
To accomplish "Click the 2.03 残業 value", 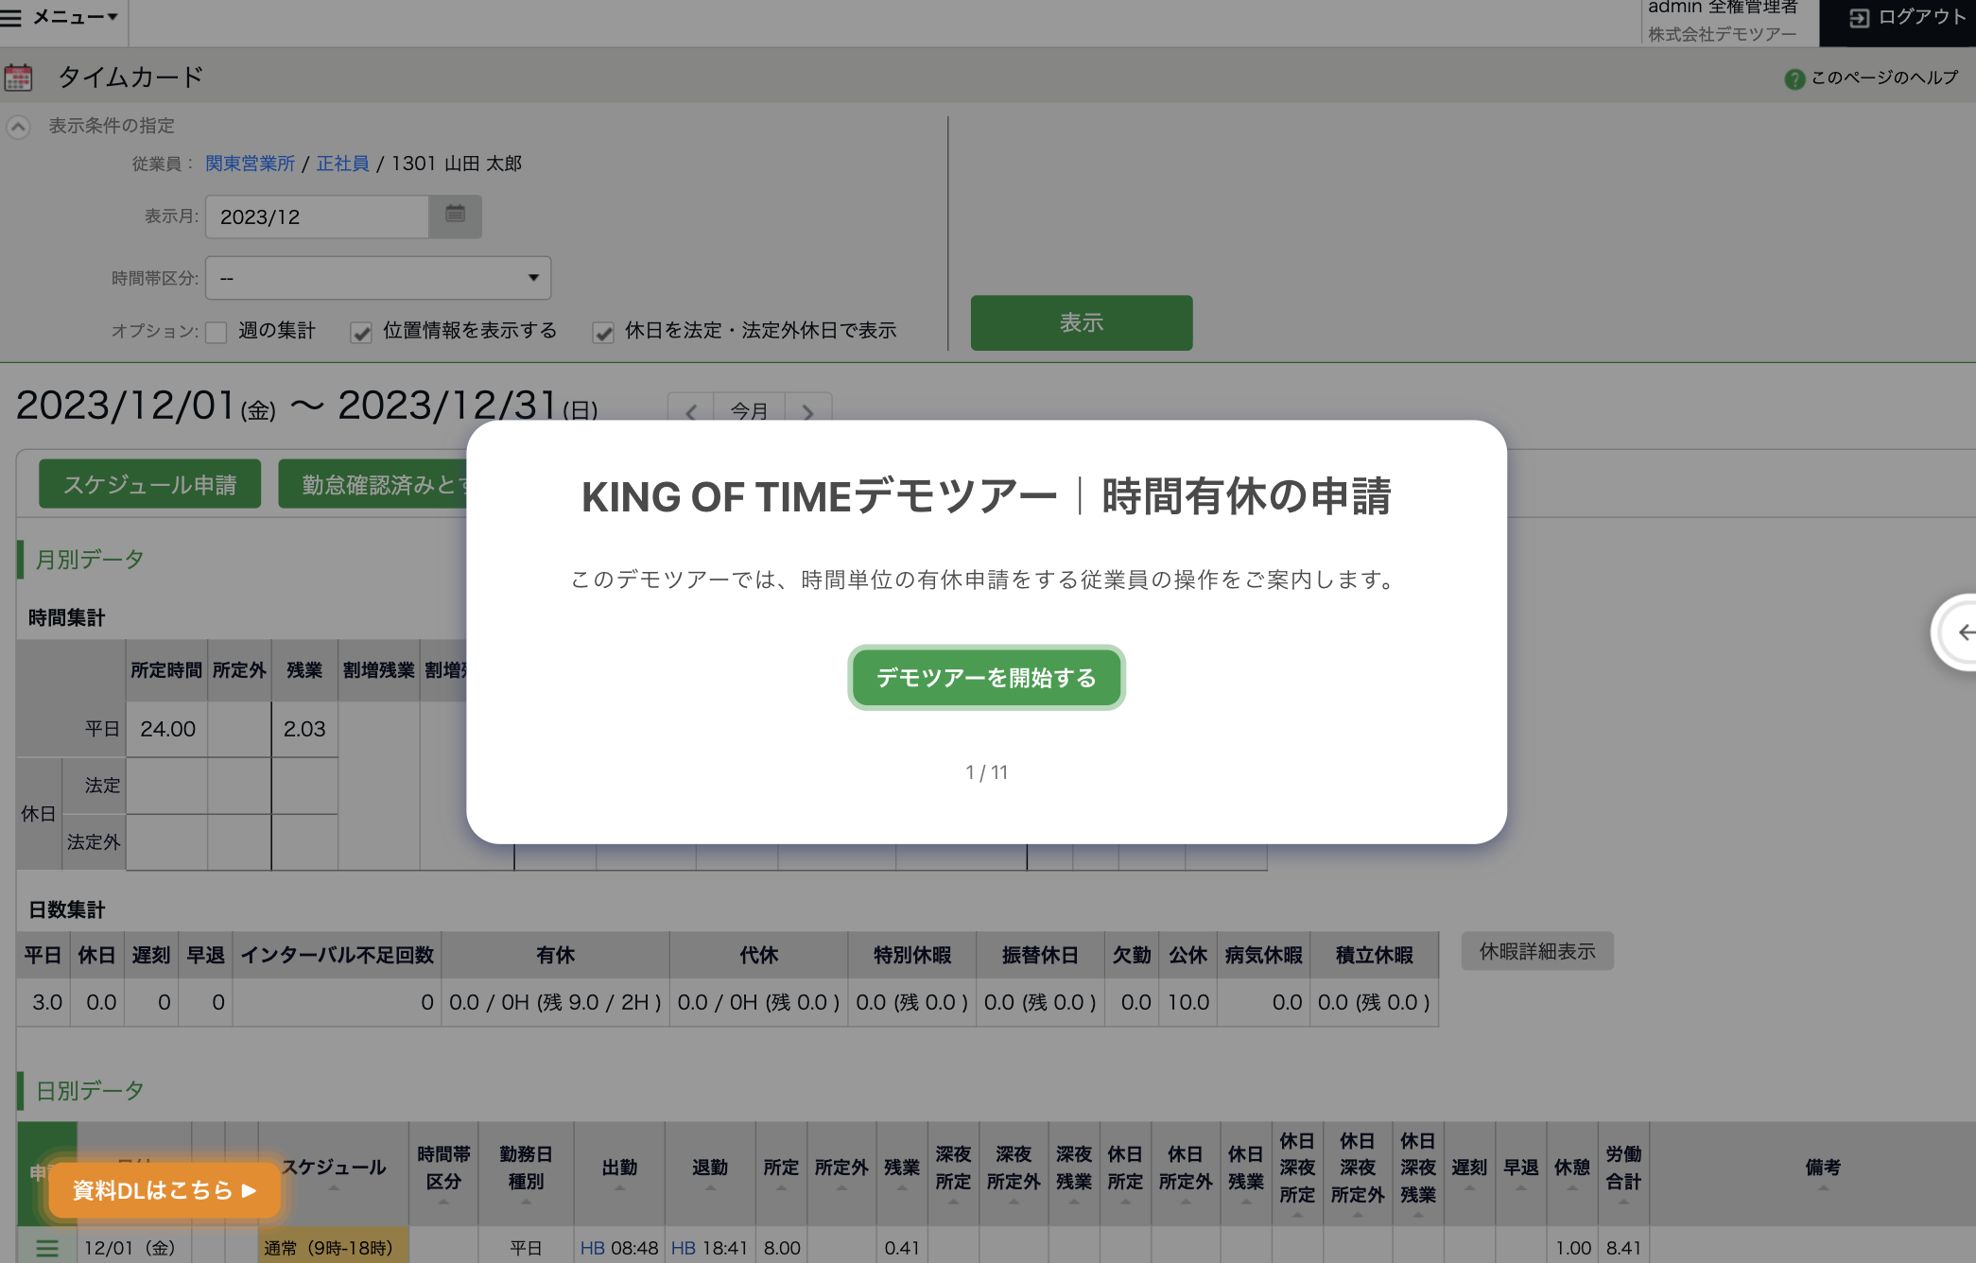I will click(x=304, y=729).
